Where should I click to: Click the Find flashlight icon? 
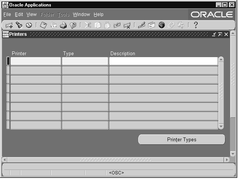coord(19,25)
